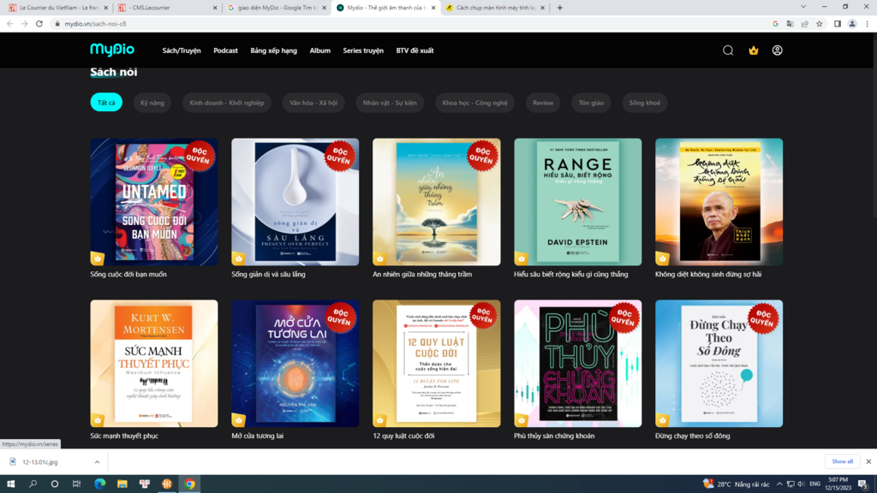The width and height of the screenshot is (877, 493).
Task: Click 'Show all' downloads button
Action: pyautogui.click(x=842, y=461)
